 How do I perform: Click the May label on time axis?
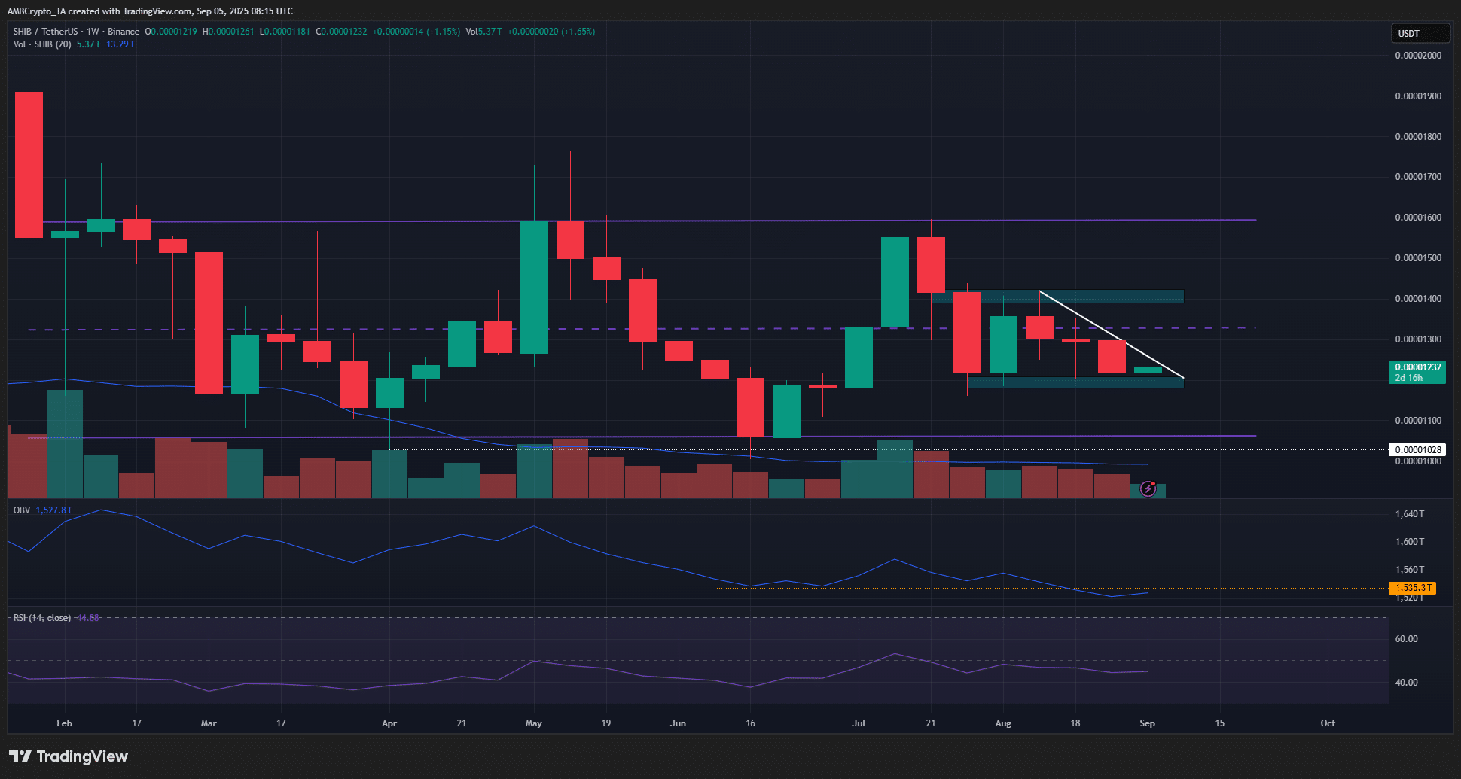[533, 723]
